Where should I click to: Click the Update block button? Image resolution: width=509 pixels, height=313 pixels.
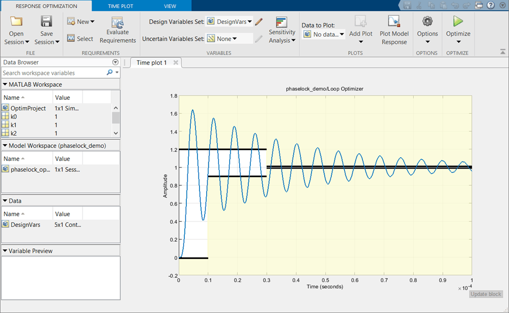(x=486, y=294)
